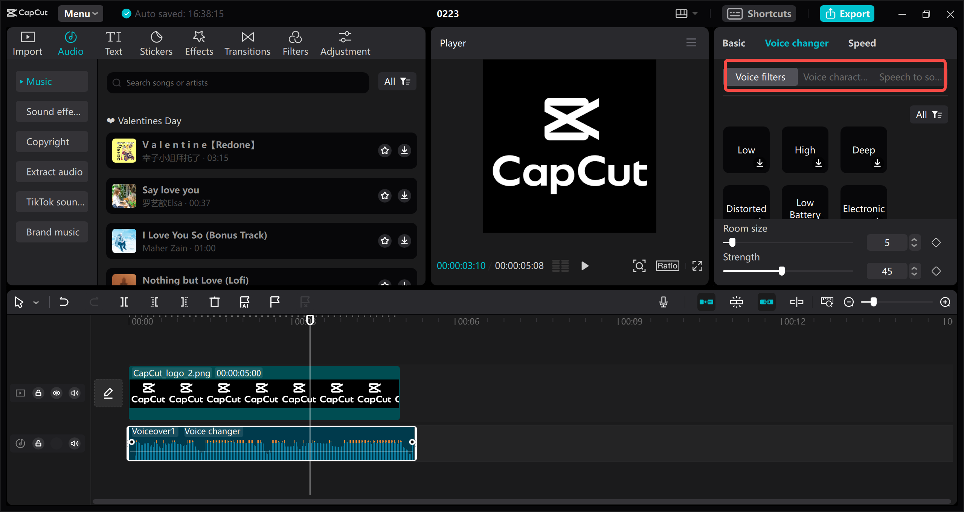
Task: Open the Menu dropdown
Action: tap(80, 14)
